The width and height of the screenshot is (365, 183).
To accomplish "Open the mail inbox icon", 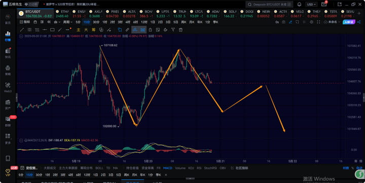I will [324, 5].
